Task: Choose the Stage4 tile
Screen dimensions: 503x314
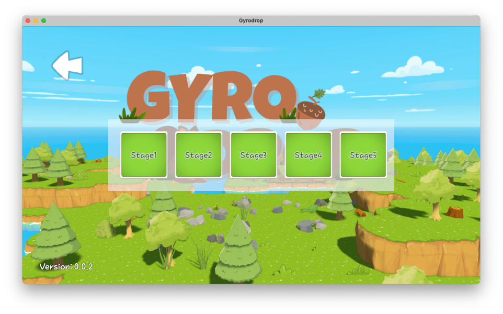Action: [x=308, y=155]
